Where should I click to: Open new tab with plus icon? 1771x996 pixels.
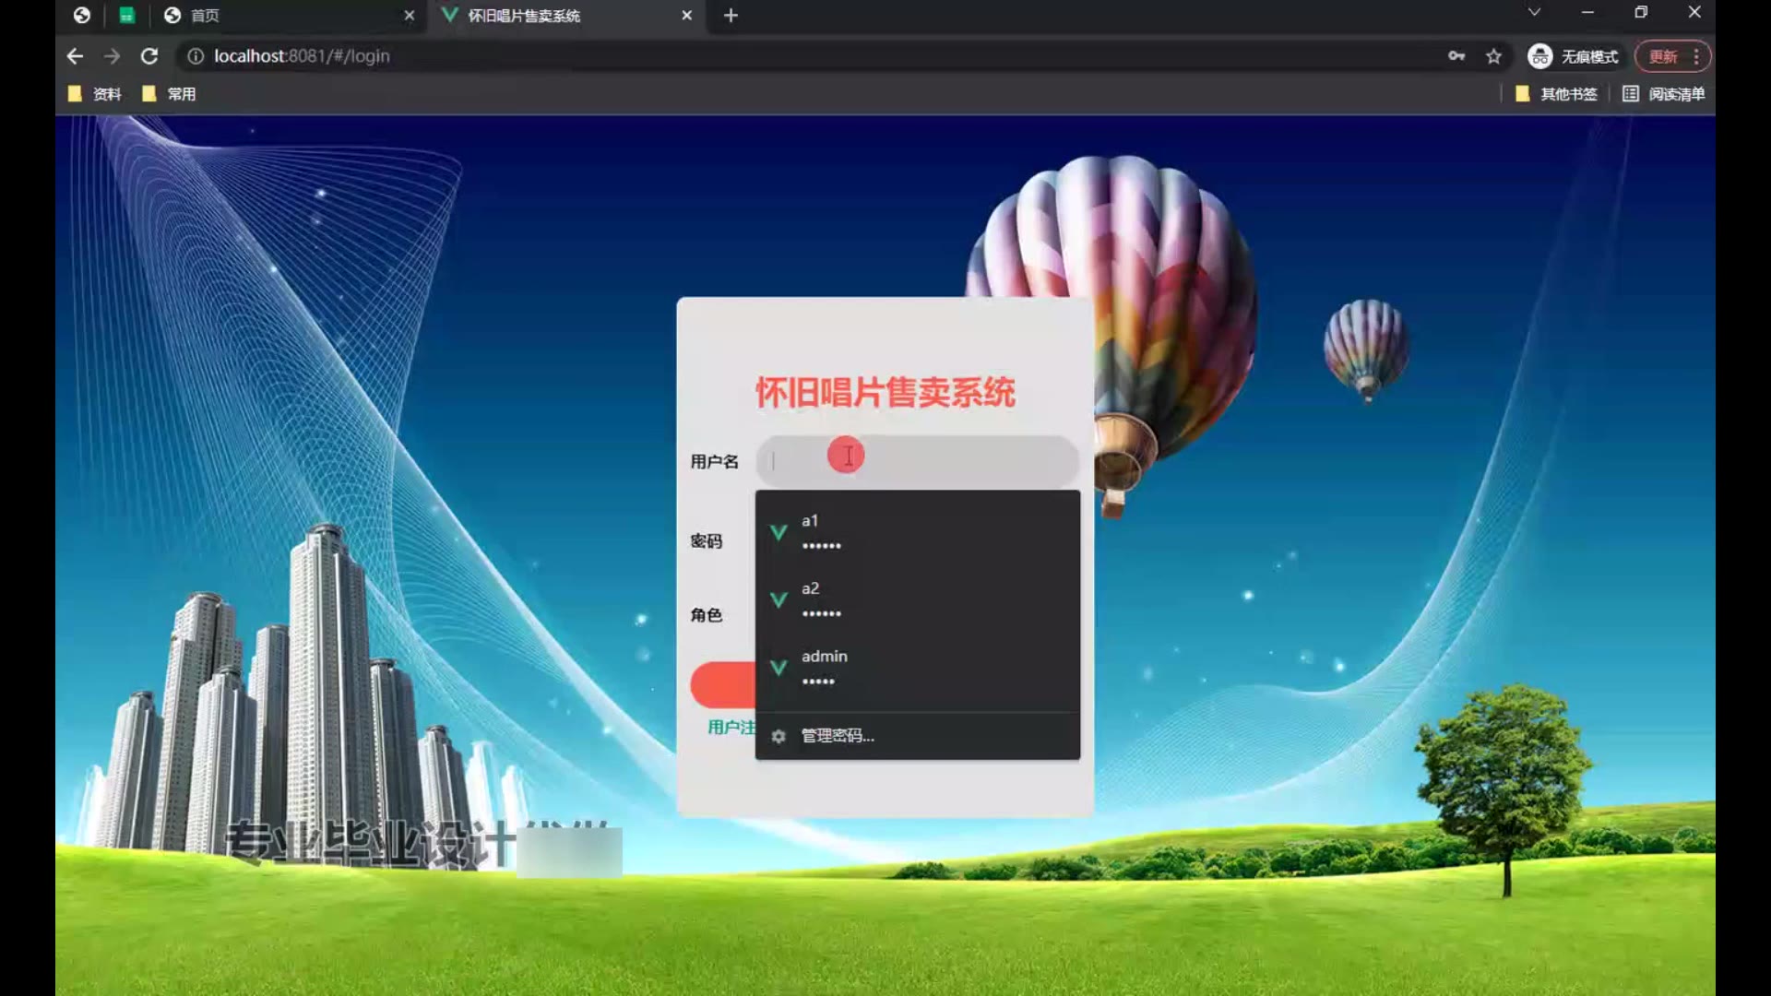731,16
